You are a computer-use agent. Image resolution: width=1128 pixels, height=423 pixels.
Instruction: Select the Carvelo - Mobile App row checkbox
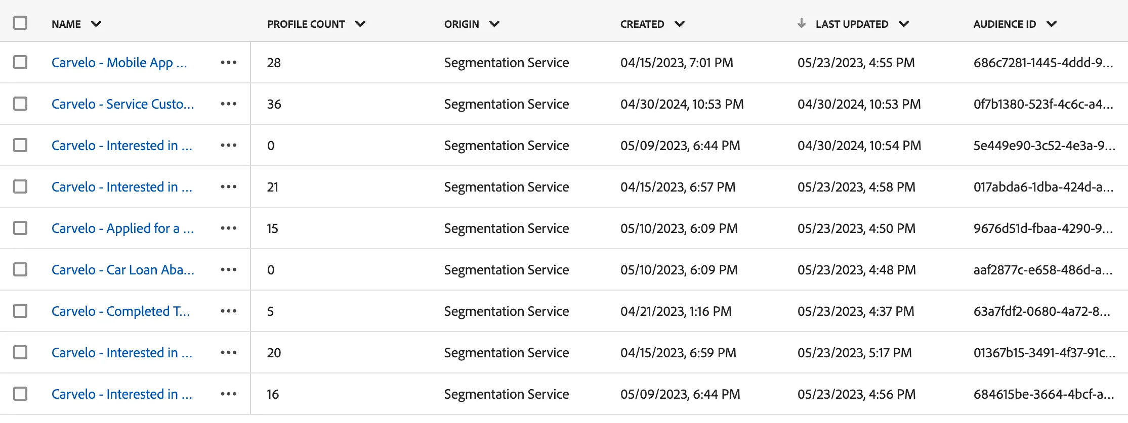(20, 62)
